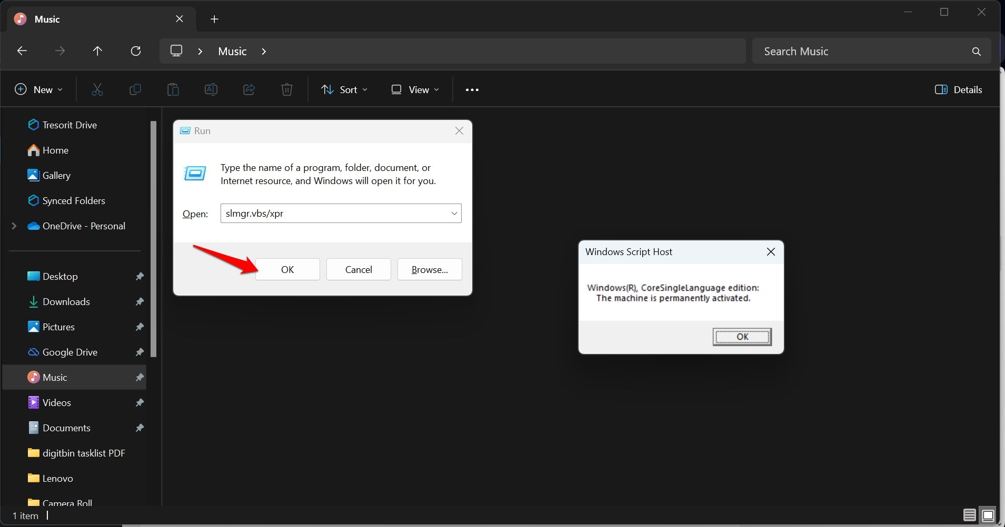Click the Rename icon in toolbar
The height and width of the screenshot is (527, 1005).
[x=211, y=89]
